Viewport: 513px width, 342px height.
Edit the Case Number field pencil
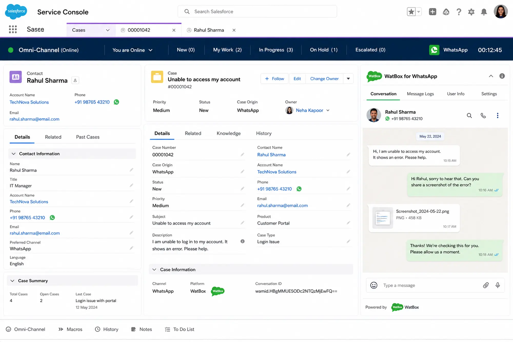coord(242,154)
